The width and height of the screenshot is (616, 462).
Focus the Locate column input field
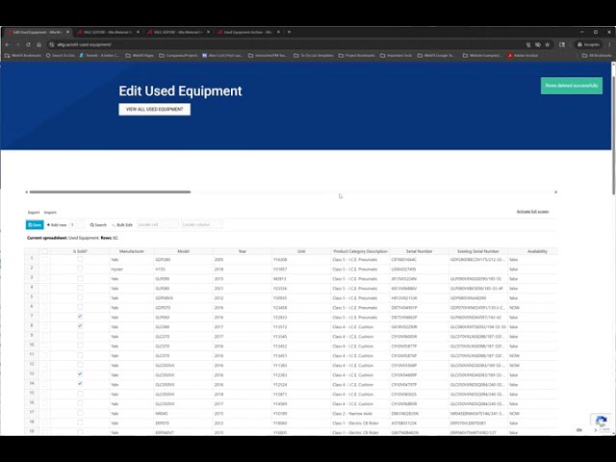[201, 224]
